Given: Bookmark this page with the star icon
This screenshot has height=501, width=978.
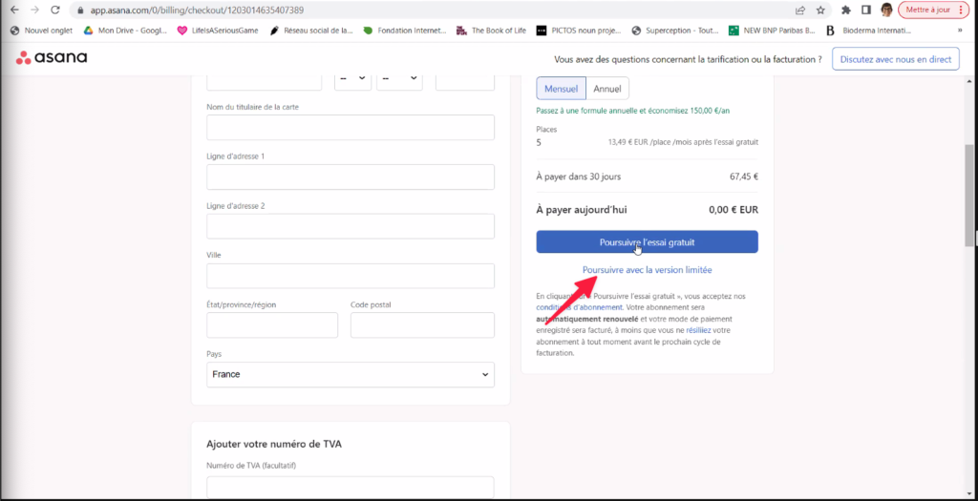Looking at the screenshot, I should [x=820, y=10].
